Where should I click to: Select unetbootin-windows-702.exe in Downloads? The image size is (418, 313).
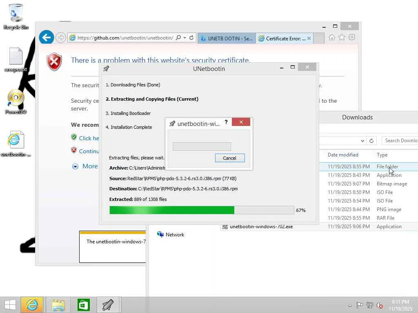(319, 227)
